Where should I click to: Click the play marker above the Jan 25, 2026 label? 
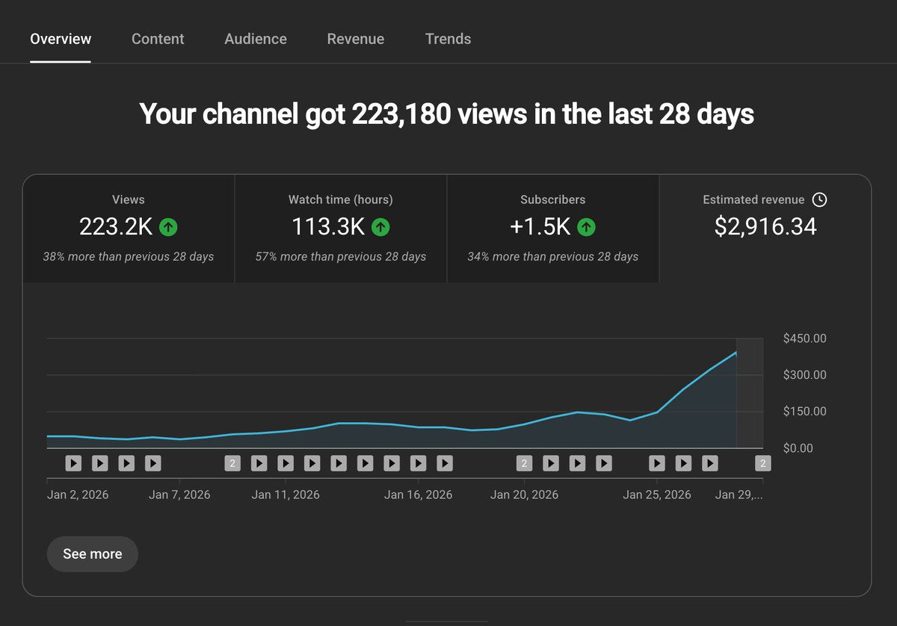click(x=657, y=463)
